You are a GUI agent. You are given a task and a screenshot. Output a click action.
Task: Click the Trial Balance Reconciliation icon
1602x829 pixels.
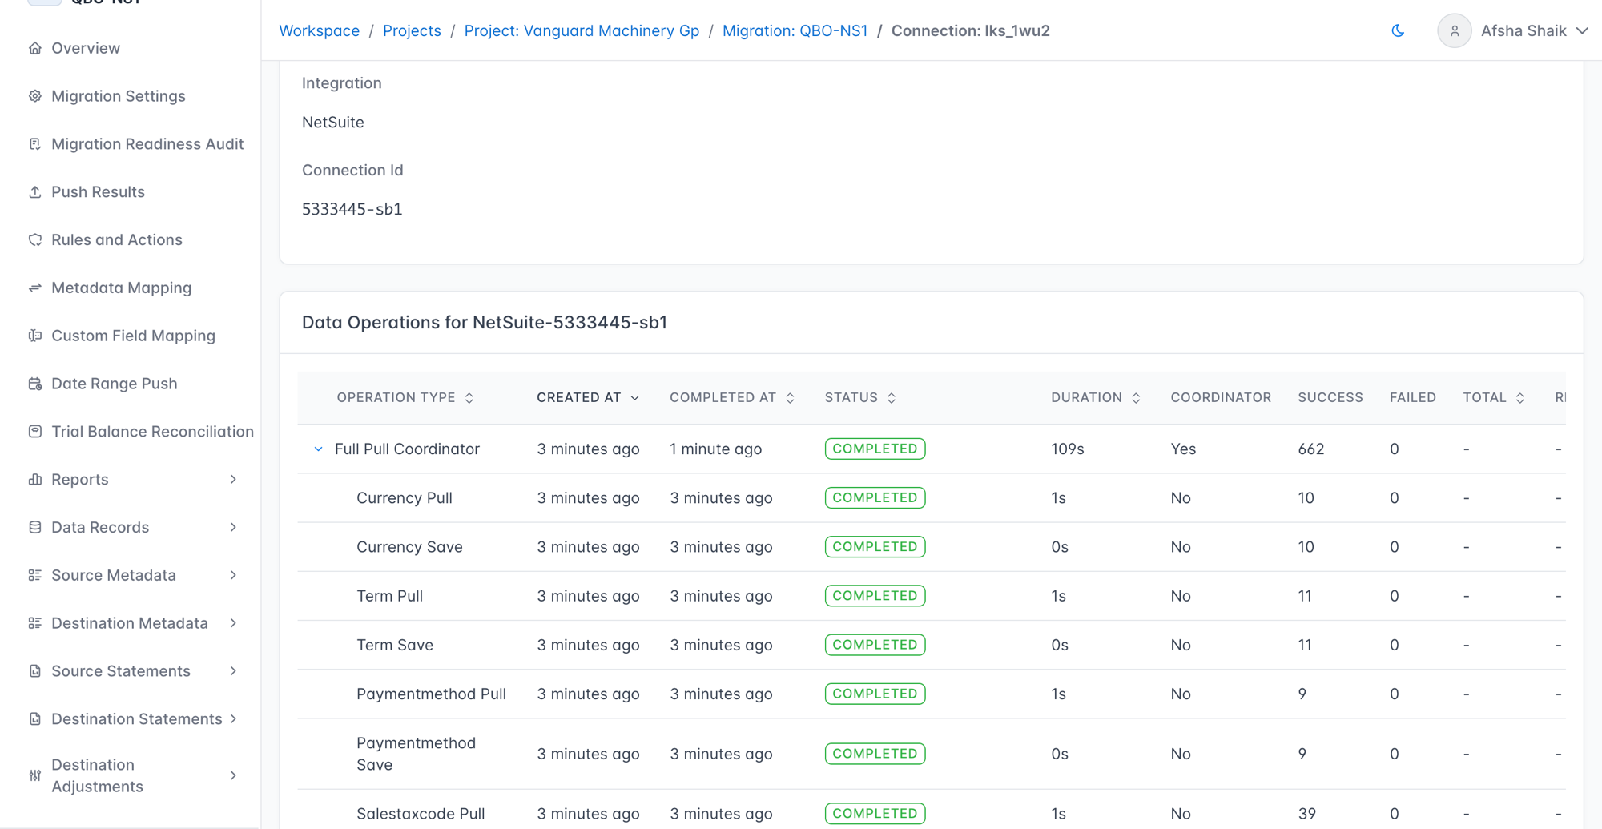(35, 432)
